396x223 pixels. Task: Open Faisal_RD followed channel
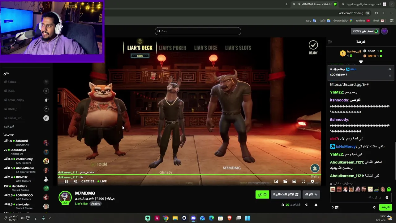[26, 118]
